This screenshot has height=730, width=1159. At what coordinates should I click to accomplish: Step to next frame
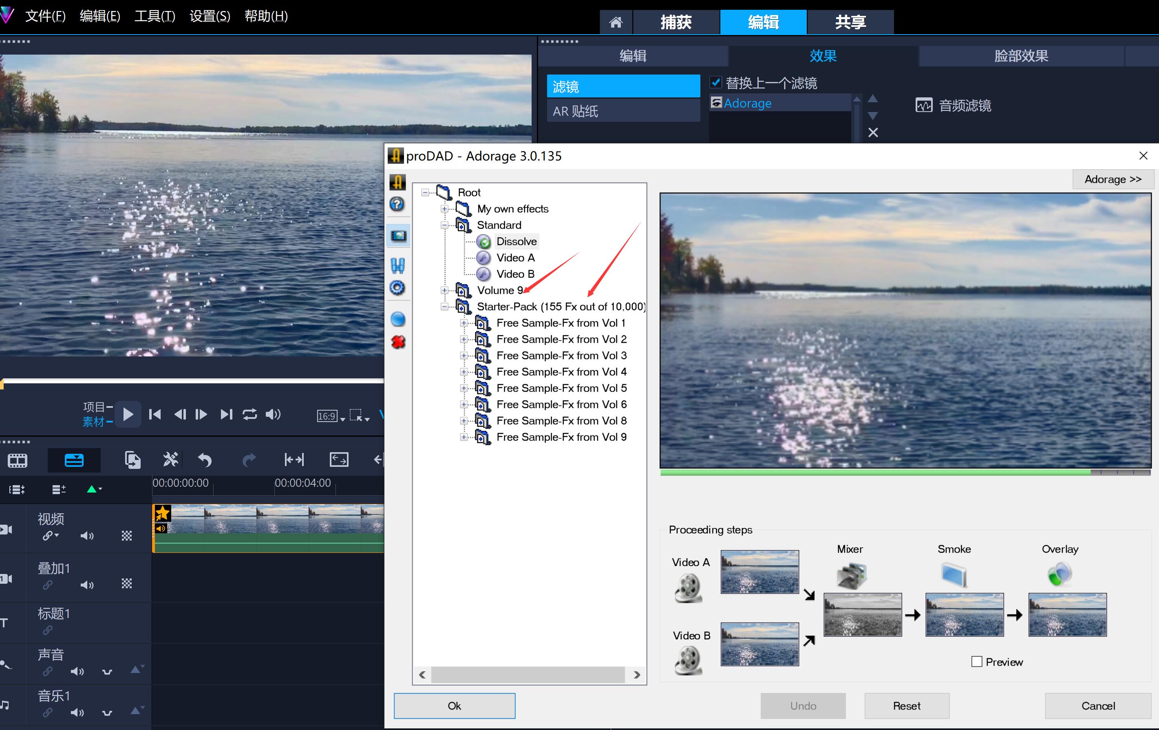[x=201, y=414]
